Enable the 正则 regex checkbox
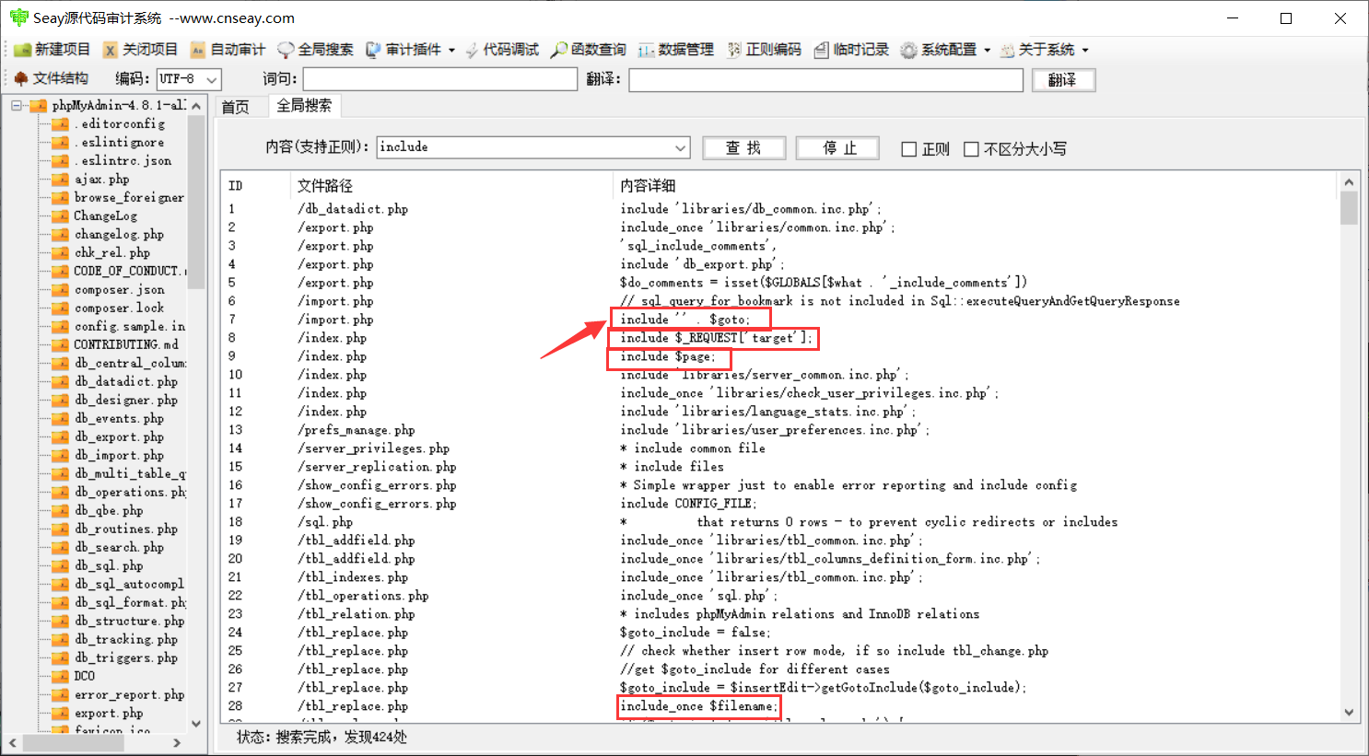The height and width of the screenshot is (756, 1369). [x=909, y=149]
